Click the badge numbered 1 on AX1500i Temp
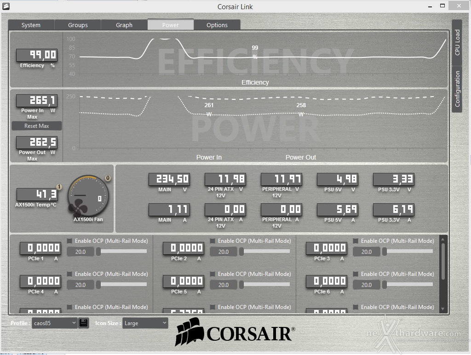Viewport: 471px width, 355px height. pos(59,187)
